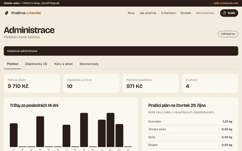Click chart bar for day 11.
The width and height of the screenshot is (242, 151).
(14, 135)
